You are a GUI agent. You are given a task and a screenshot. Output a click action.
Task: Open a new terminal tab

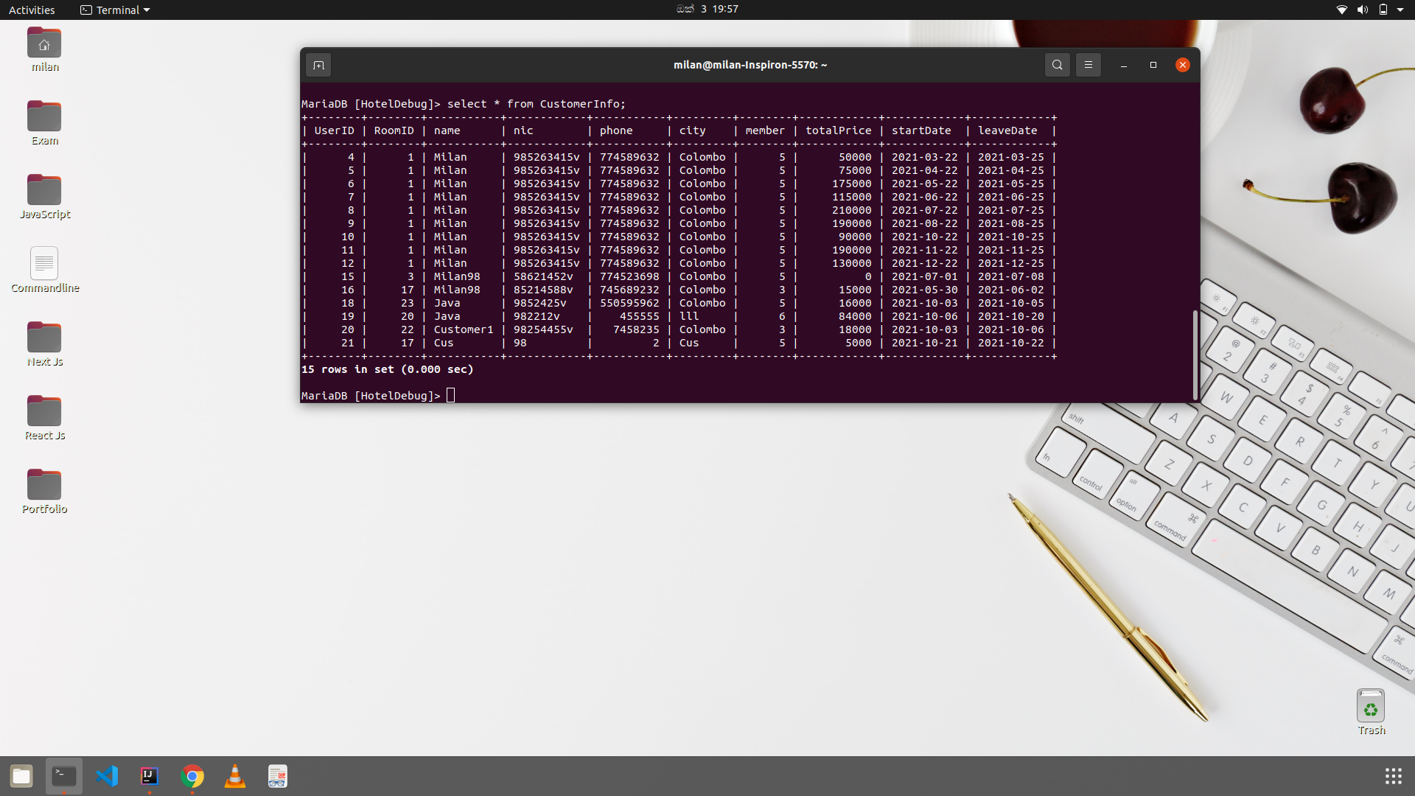[318, 64]
